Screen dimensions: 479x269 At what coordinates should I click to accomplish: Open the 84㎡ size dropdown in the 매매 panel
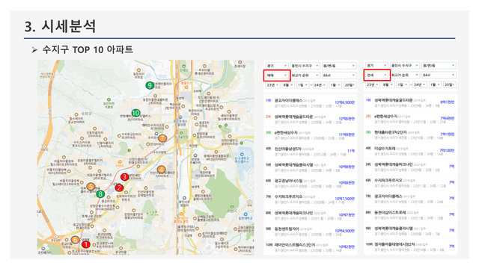click(x=339, y=75)
